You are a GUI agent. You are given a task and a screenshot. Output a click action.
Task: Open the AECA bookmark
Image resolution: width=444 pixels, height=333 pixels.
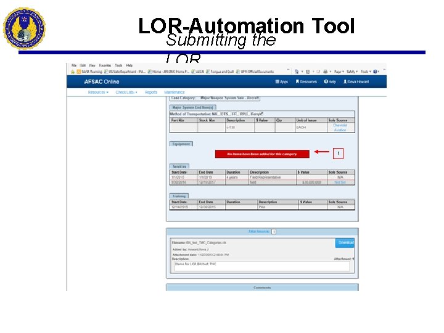click(x=198, y=72)
